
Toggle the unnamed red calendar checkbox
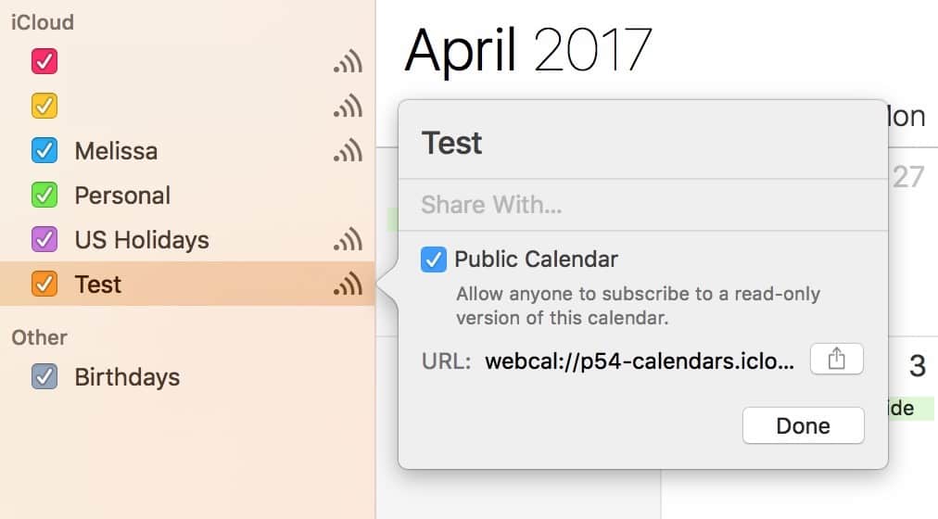44,62
